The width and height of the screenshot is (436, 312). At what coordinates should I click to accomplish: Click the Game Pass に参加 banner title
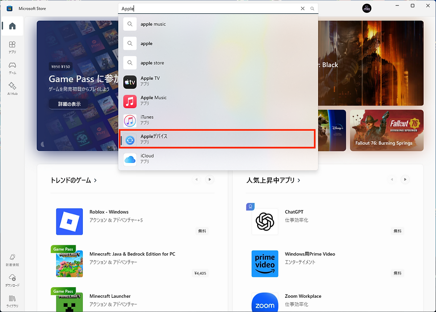[84, 79]
